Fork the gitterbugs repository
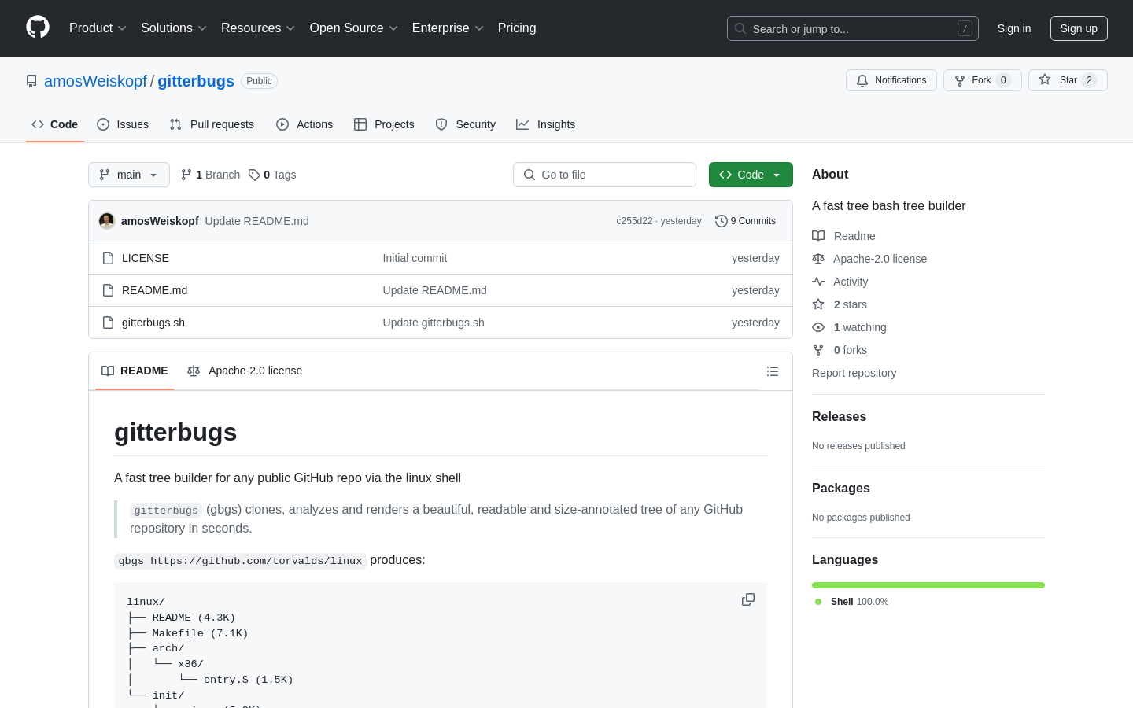1133x708 pixels. (x=983, y=80)
